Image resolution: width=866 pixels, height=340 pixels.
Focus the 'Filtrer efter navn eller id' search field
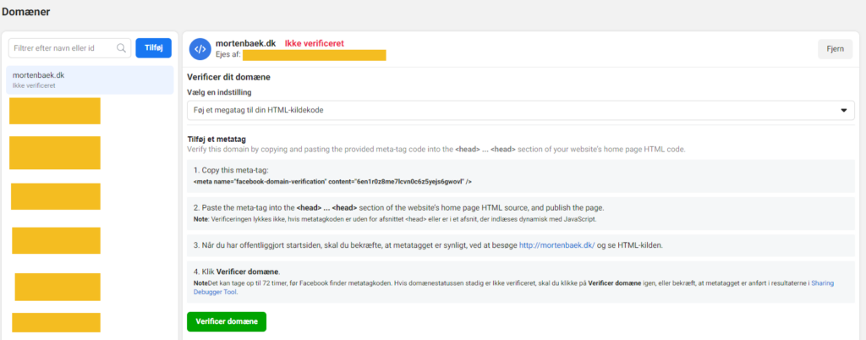point(69,48)
